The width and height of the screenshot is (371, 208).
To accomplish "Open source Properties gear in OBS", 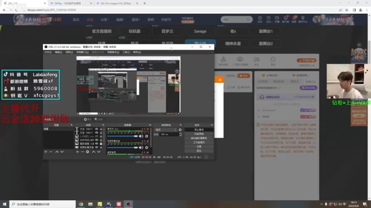I will 88,120.
